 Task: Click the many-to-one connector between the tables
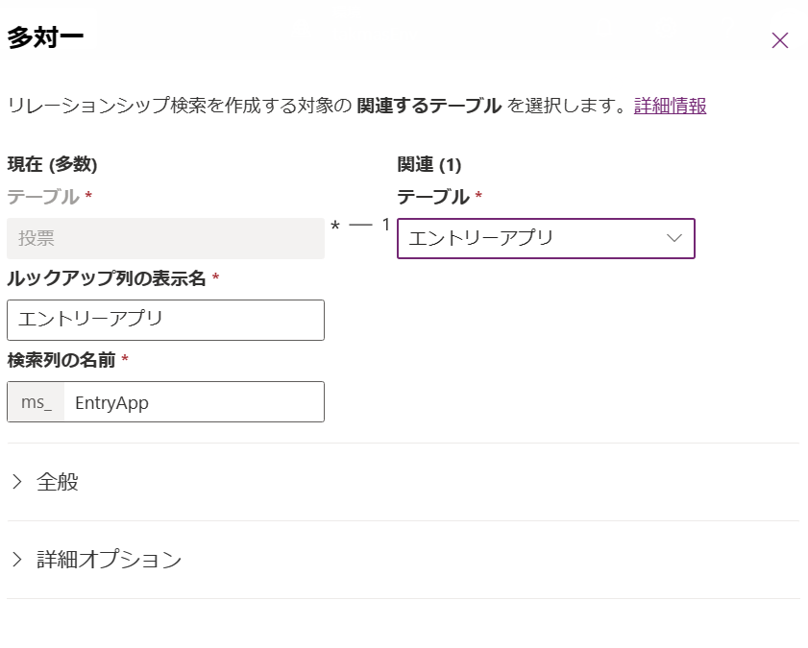click(x=360, y=225)
